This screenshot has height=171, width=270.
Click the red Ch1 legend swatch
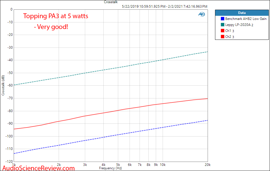point(222,31)
